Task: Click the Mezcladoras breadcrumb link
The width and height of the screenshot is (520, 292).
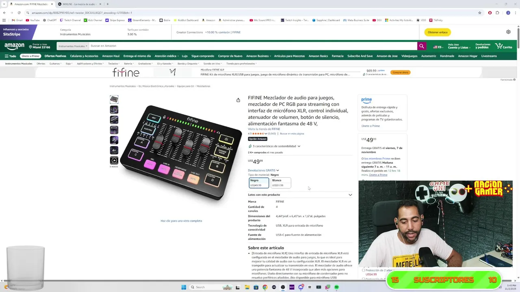Action: coord(204,86)
